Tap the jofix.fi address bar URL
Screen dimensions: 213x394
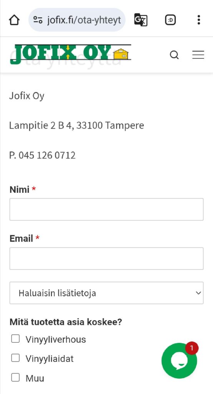pyautogui.click(x=84, y=20)
